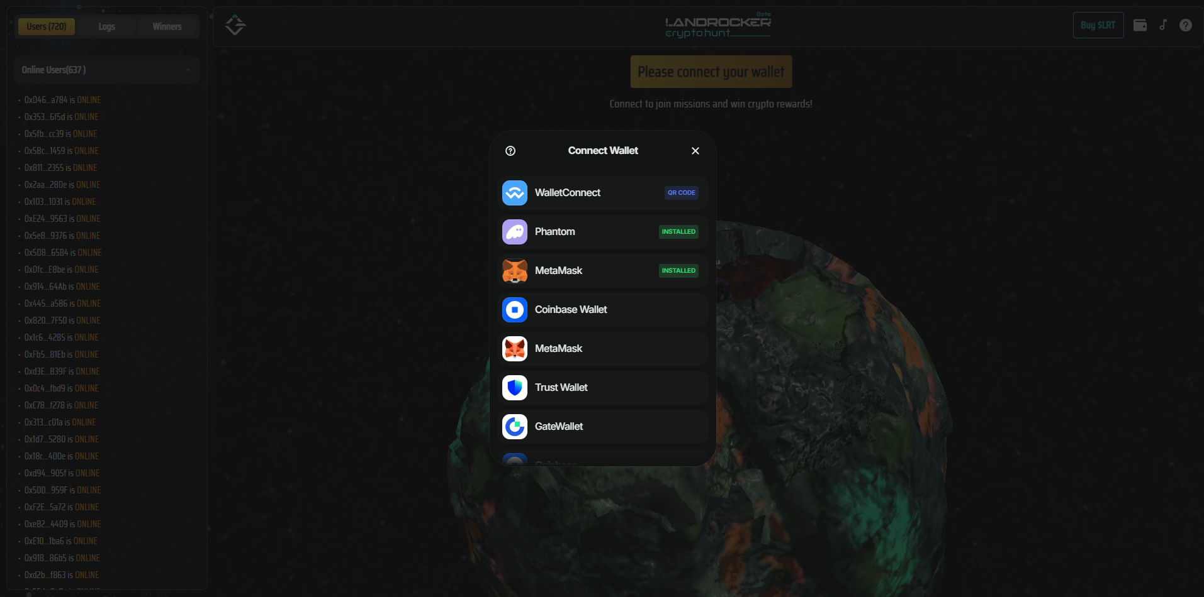Select user 0xE24...9563 in list
1204x597 pixels.
click(62, 219)
